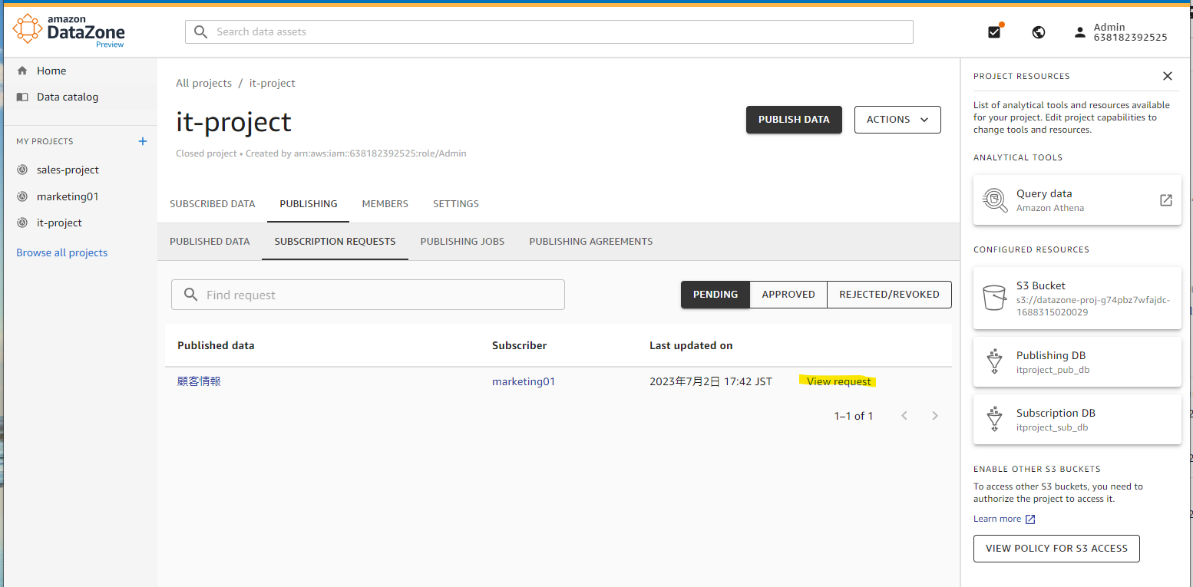Click the Published data column header

tap(216, 345)
